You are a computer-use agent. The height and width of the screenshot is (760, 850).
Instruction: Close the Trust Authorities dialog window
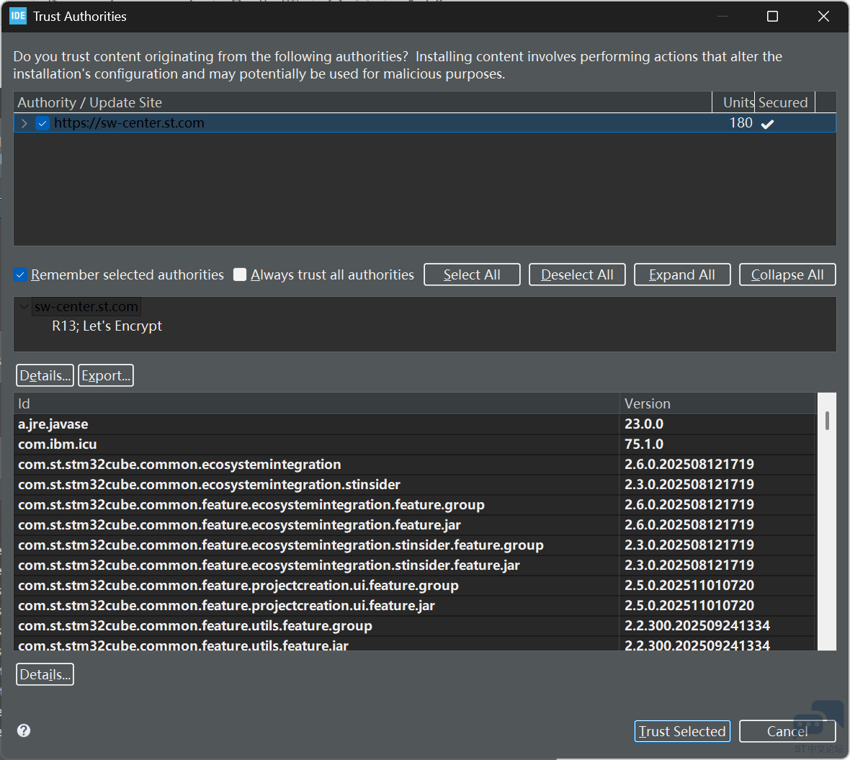click(x=823, y=16)
